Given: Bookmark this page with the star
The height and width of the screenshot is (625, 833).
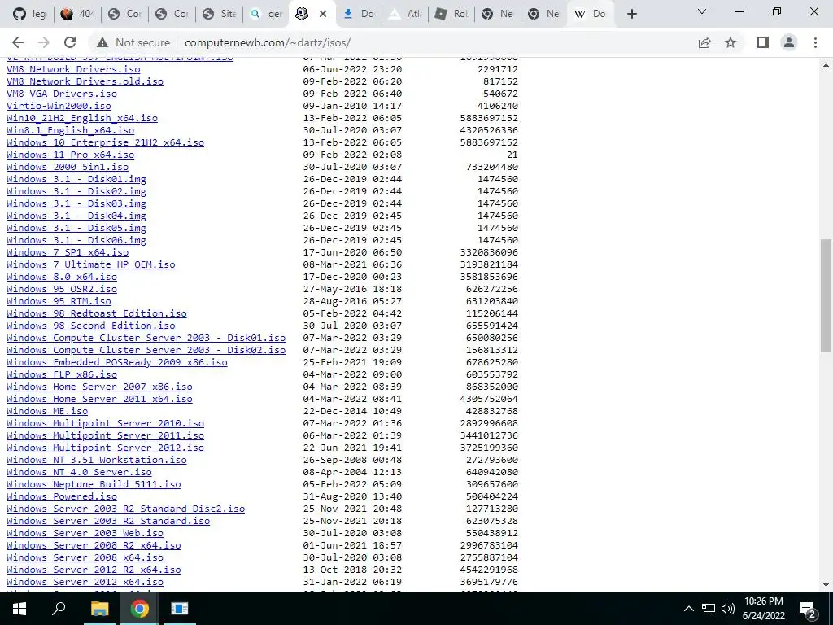Looking at the screenshot, I should pos(731,42).
